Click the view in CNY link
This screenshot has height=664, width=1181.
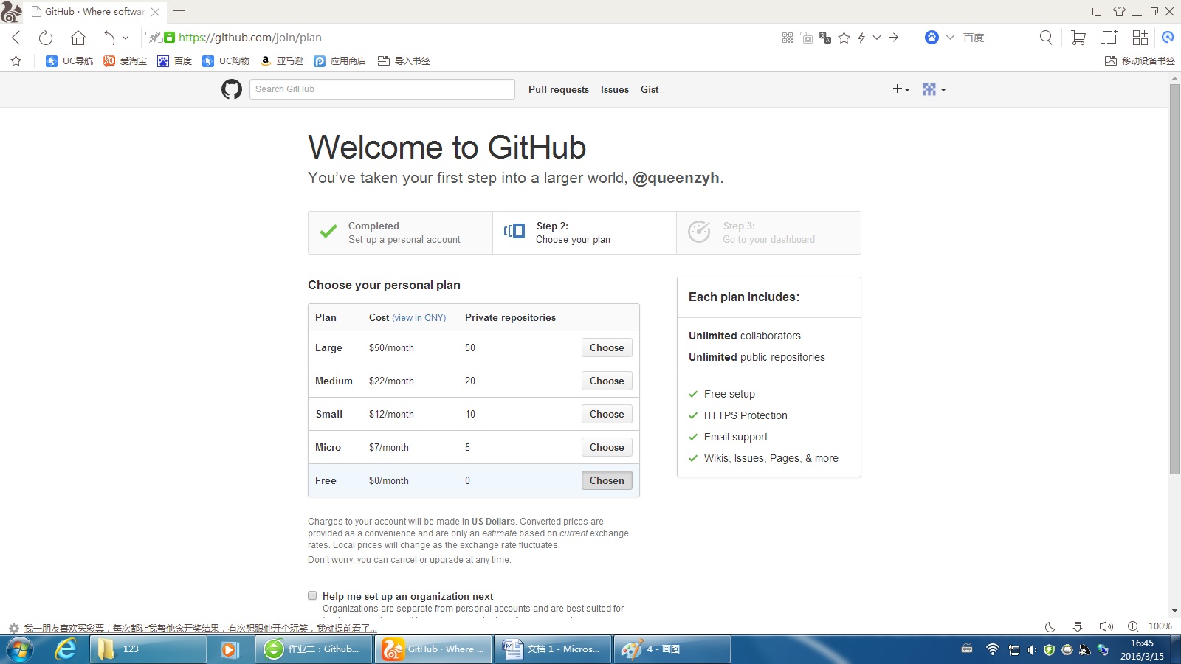pyautogui.click(x=419, y=318)
